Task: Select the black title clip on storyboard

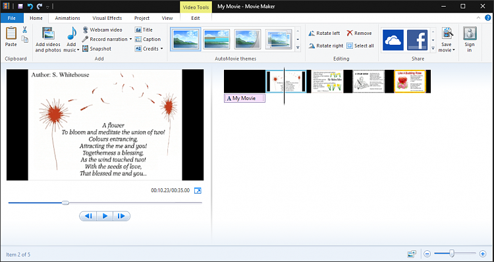Action: 244,82
